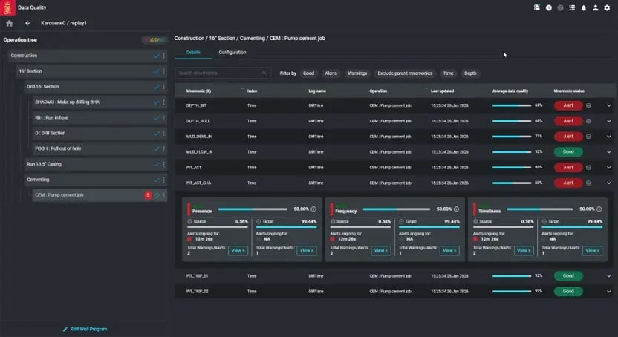The height and width of the screenshot is (337, 618).
Task: Open the three-dot menu for Construction
Action: (164, 56)
